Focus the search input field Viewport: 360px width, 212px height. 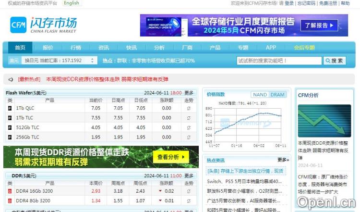279,61
